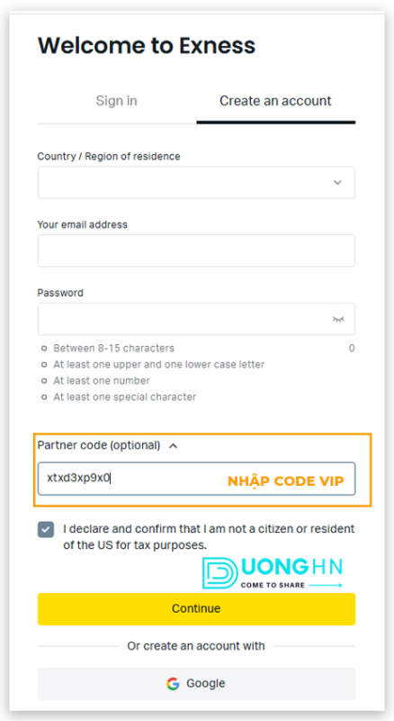This screenshot has height=721, width=394.
Task: Toggle password visibility eye icon
Action: tap(338, 319)
